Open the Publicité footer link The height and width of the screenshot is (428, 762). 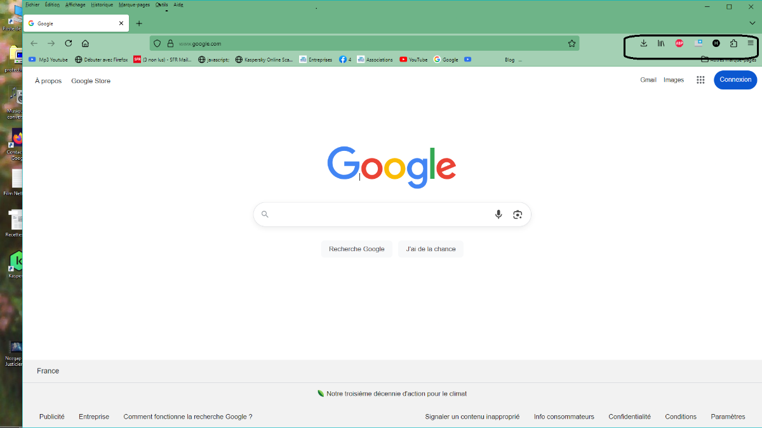click(x=52, y=417)
